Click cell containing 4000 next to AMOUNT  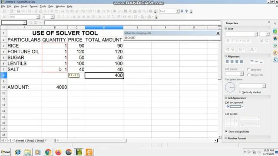pos(55,87)
